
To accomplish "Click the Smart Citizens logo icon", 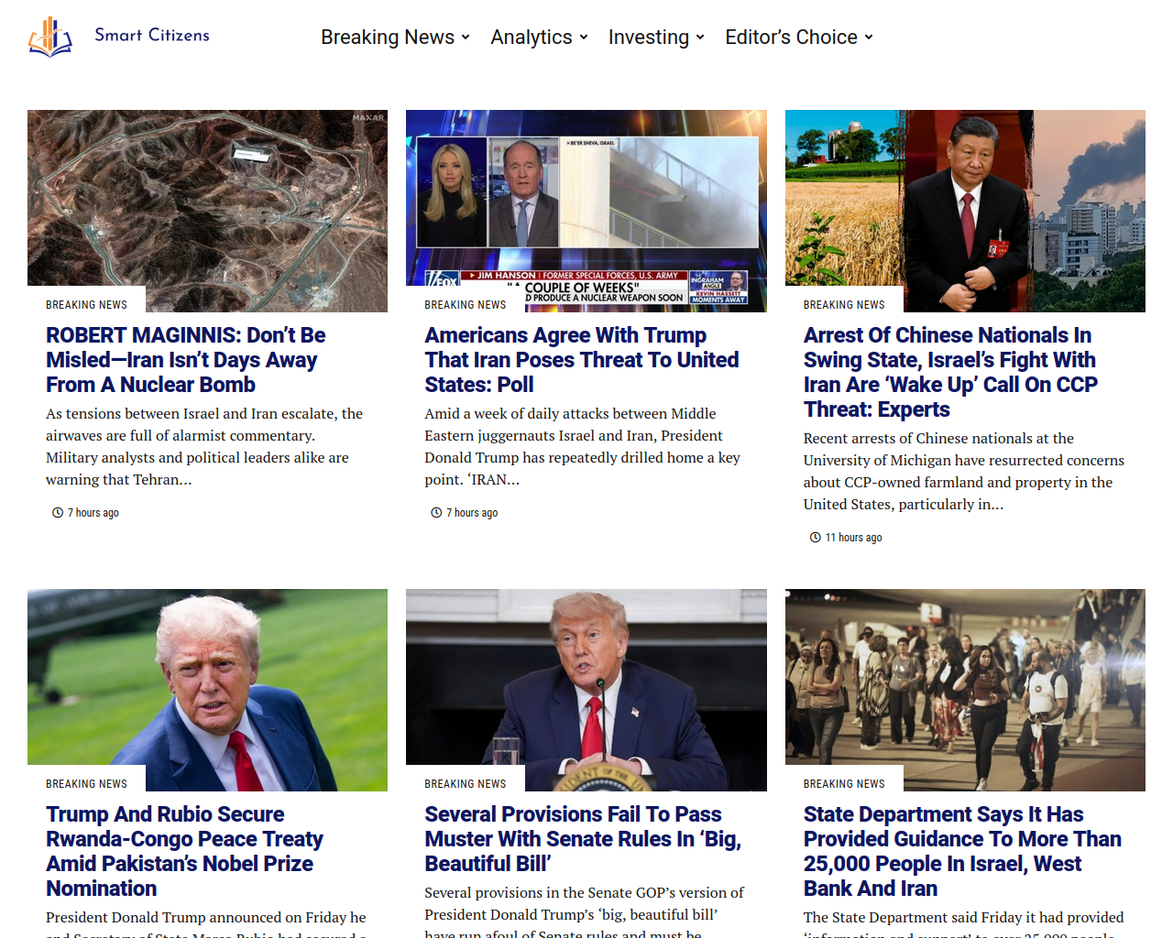I will click(x=50, y=37).
